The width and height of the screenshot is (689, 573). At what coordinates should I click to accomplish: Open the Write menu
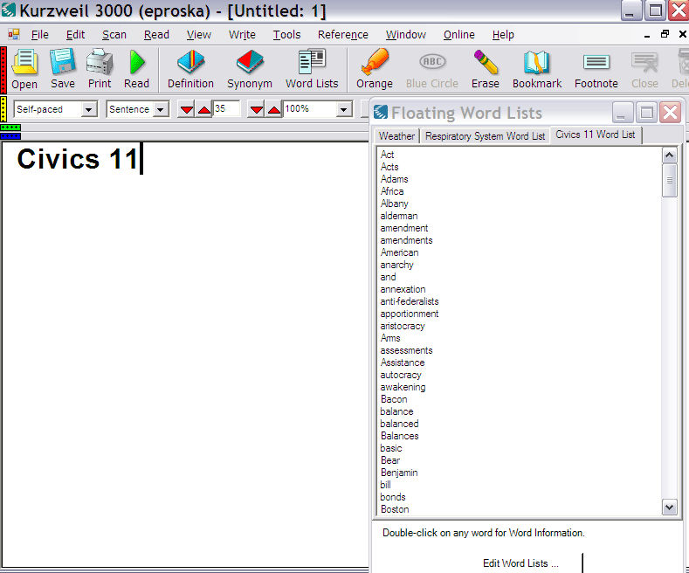point(242,35)
